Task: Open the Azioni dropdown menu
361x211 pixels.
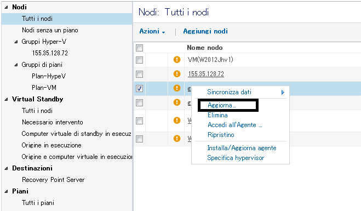Action: coord(152,31)
